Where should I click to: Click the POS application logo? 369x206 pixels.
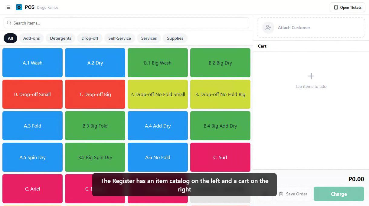click(x=19, y=7)
